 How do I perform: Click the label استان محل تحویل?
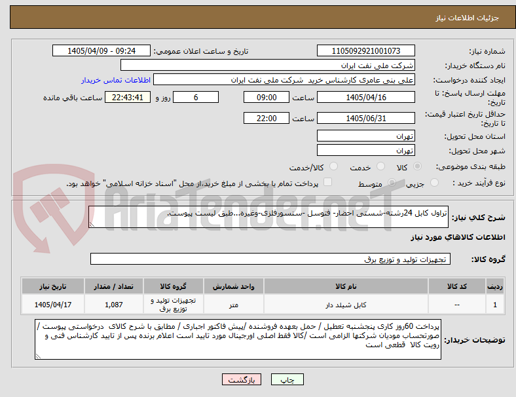point(475,136)
